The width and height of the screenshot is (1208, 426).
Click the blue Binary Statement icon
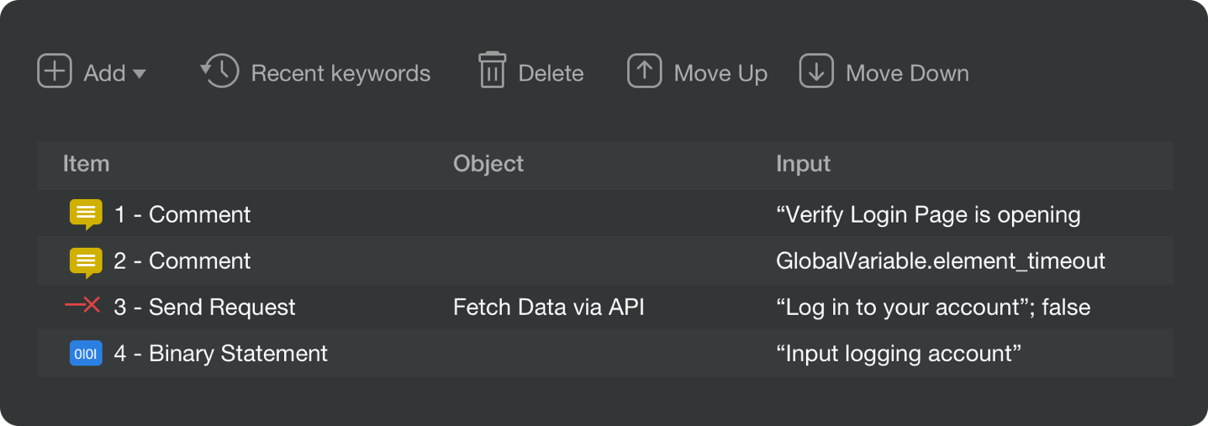[86, 353]
